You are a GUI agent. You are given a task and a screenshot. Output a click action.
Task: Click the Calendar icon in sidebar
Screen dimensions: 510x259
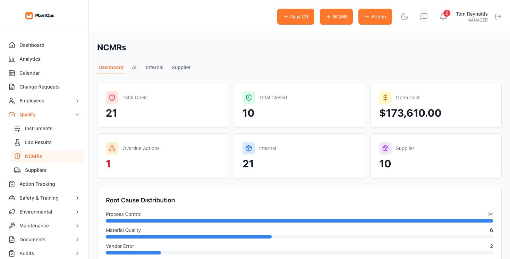(12, 73)
